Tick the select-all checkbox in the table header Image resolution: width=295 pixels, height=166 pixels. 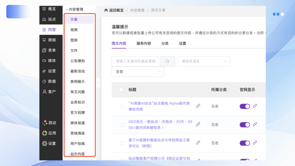[122, 90]
